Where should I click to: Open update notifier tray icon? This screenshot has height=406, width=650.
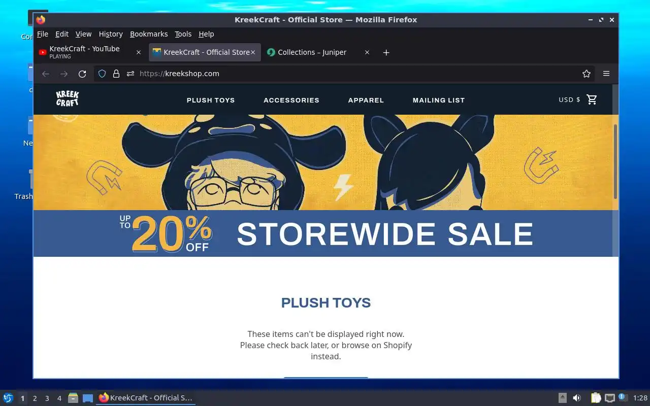tap(623, 397)
